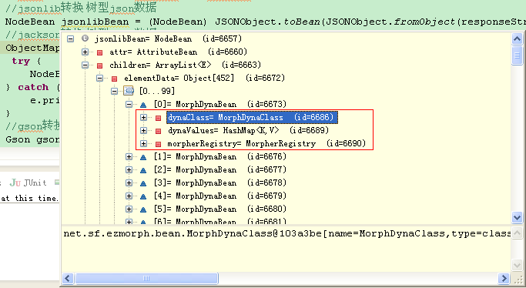
Task: Select [3]= MorphDynaBean (id=6678) row
Action: pyautogui.click(x=220, y=183)
